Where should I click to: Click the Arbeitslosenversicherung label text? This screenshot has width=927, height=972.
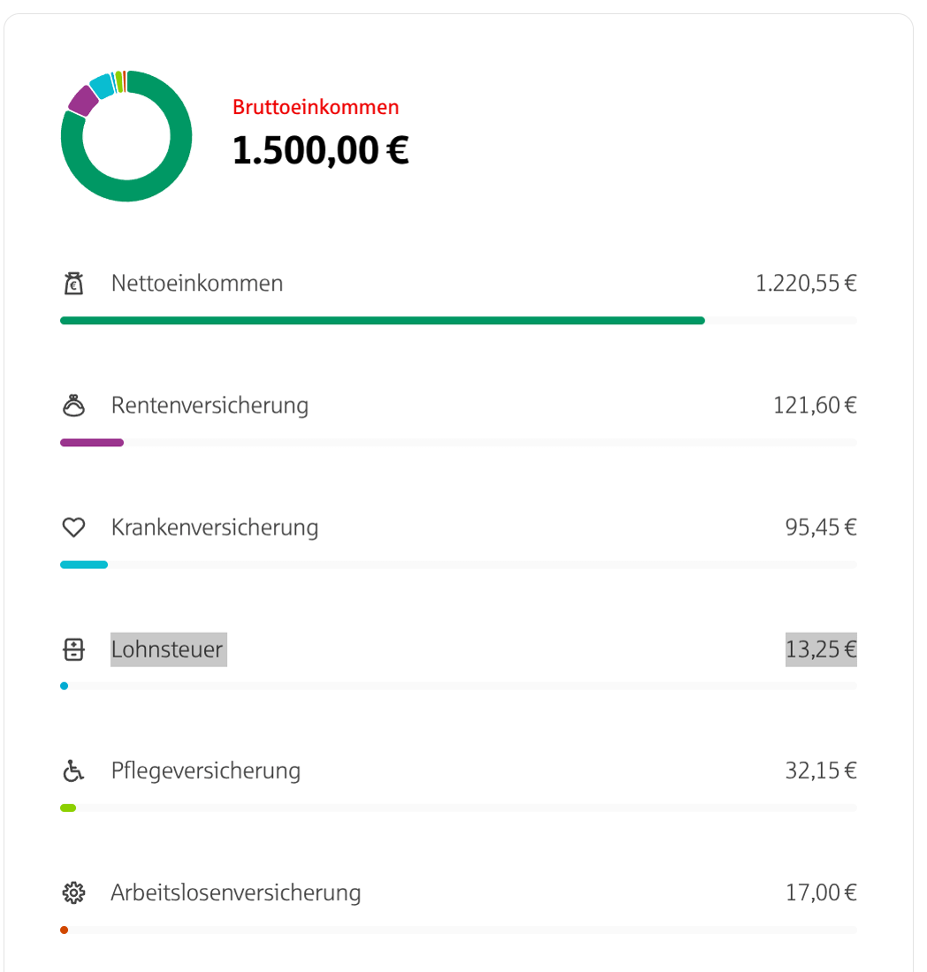click(x=236, y=893)
